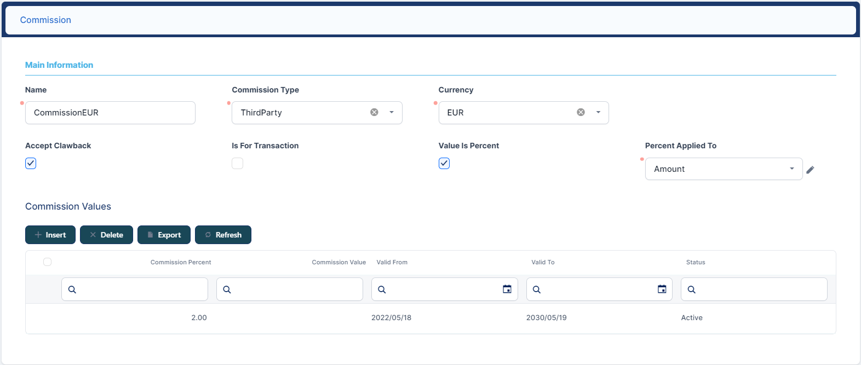The image size is (861, 365).
Task: Uncheck the Accept Clawback checkbox
Action: pyautogui.click(x=31, y=163)
